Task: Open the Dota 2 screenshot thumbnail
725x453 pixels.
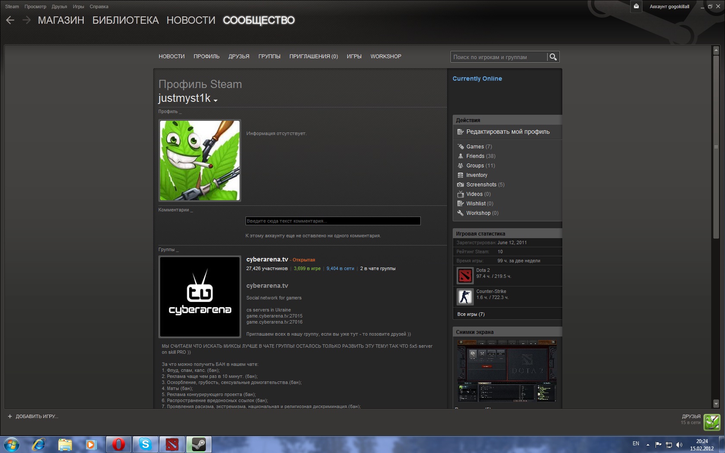Action: (x=507, y=371)
